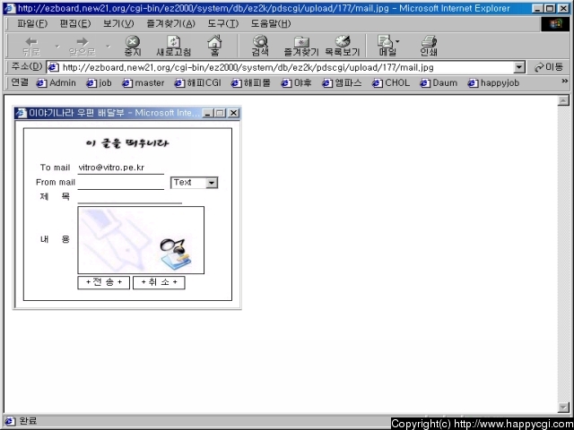Click the 제목 subject input field
The height and width of the screenshot is (430, 574).
[129, 197]
